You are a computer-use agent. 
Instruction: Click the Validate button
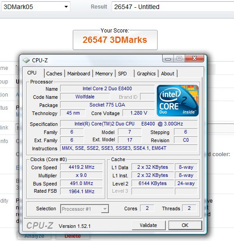[x=149, y=225]
